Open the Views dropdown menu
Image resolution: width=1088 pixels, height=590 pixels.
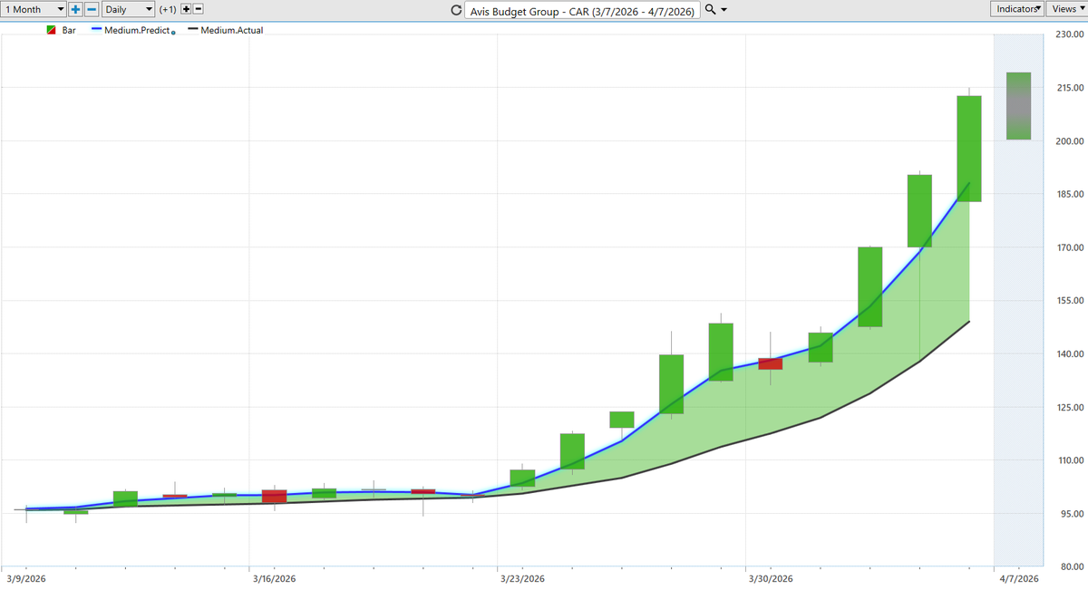(x=1066, y=9)
